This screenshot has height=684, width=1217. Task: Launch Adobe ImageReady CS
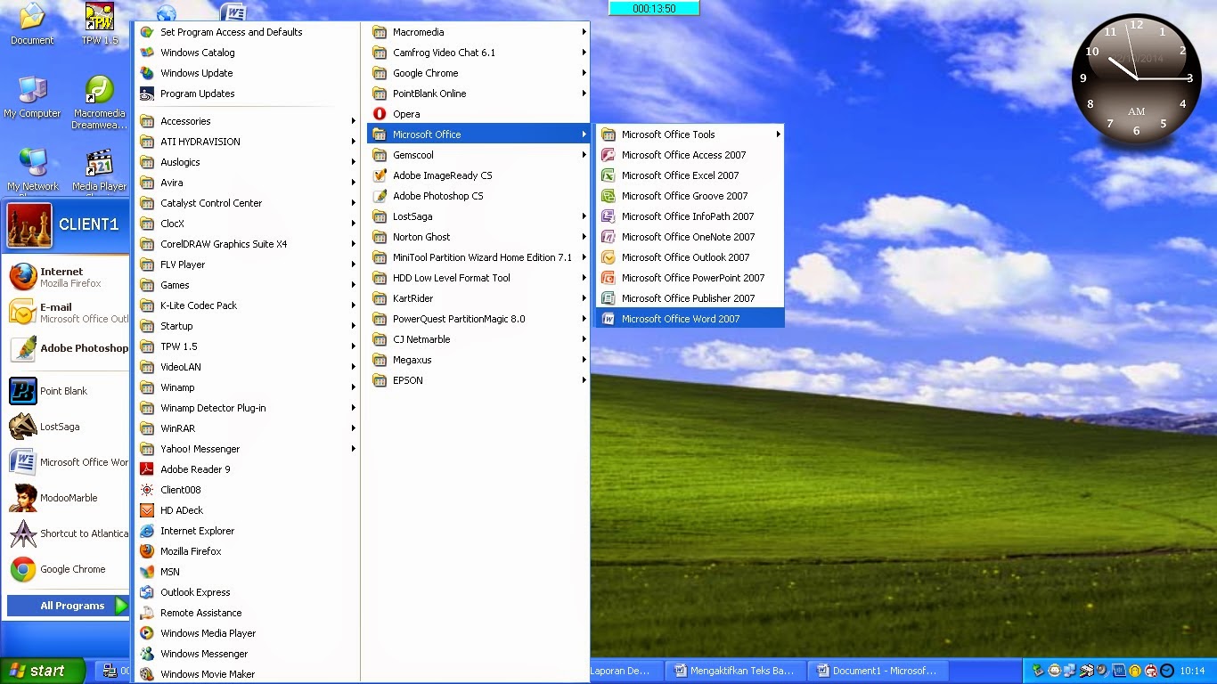pyautogui.click(x=478, y=175)
